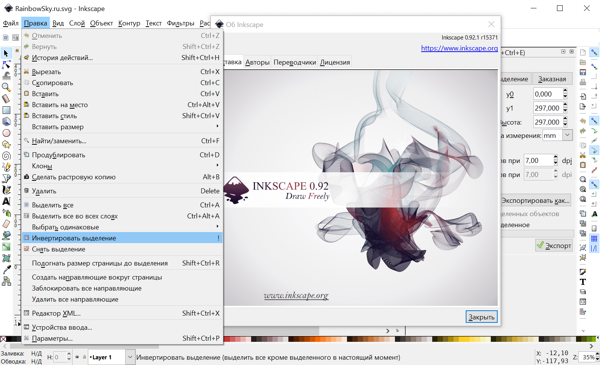600x365 pixels.
Task: Toggle the ruler guides lock
Action: [17, 51]
